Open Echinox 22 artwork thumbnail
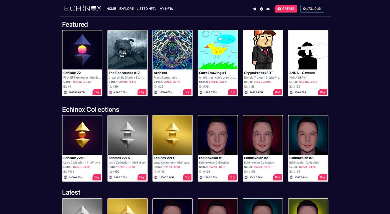The height and width of the screenshot is (214, 390). (x=82, y=50)
